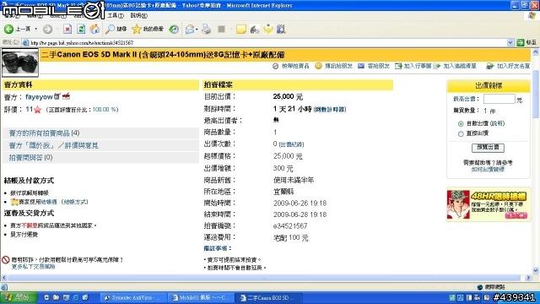Click the Research toolbar icon

[x=255, y=30]
